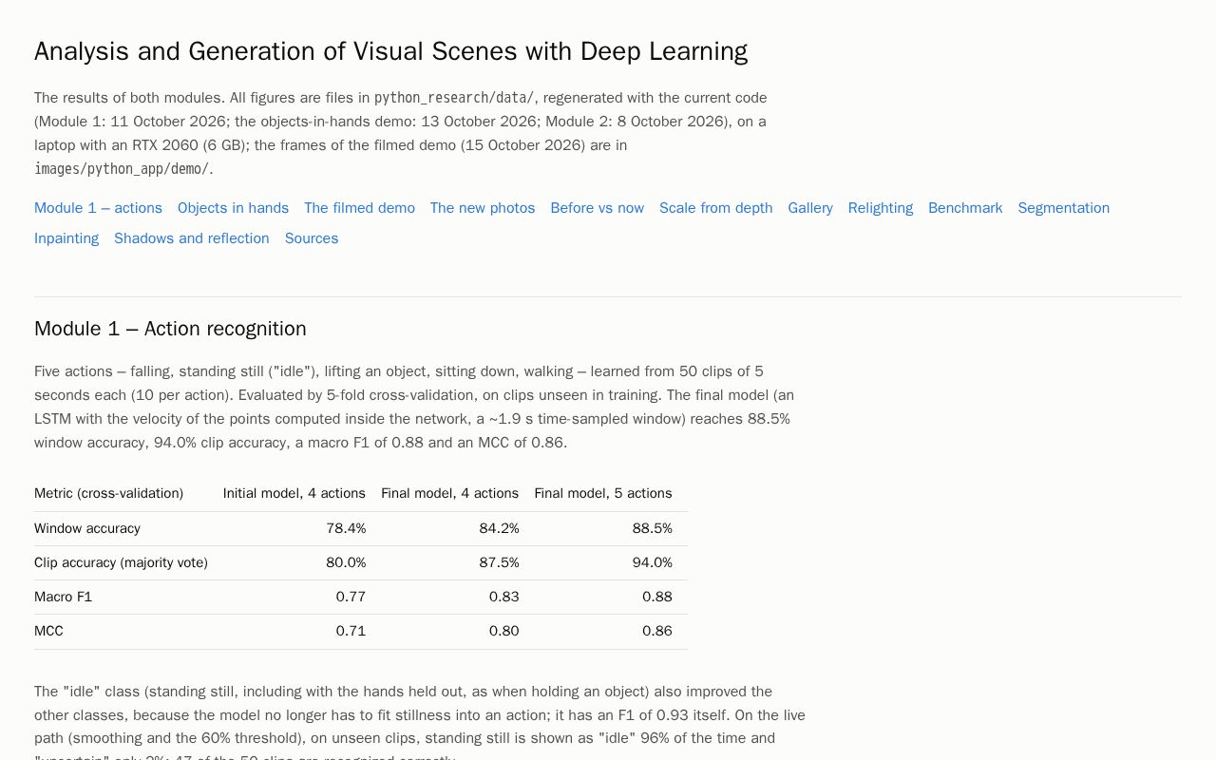The height and width of the screenshot is (760, 1216).
Task: Click the 0.80 MCC cell
Action: pos(504,631)
